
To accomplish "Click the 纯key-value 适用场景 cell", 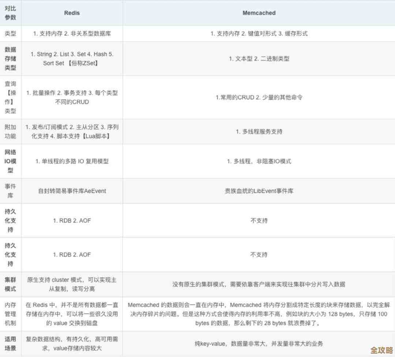I will [259, 343].
